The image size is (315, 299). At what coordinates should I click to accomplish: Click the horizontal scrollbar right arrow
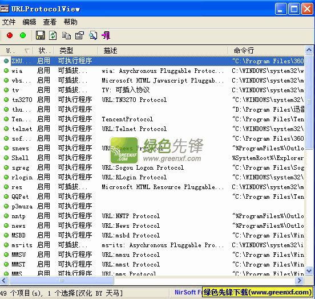pos(300,280)
